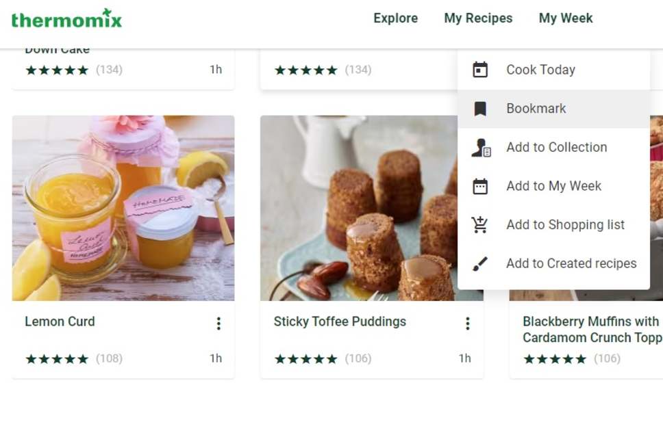Click the Add to Collection person icon
The width and height of the screenshot is (663, 422).
point(481,147)
